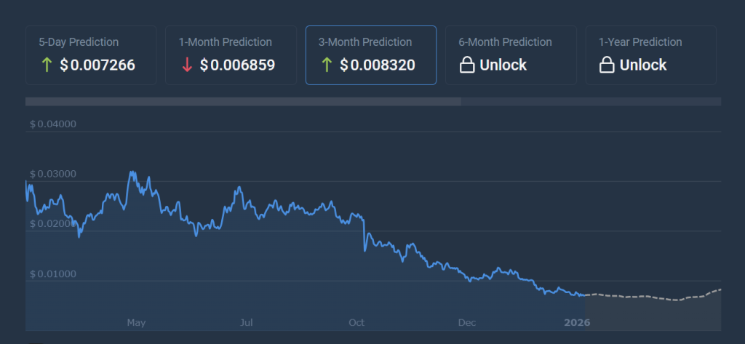Image resolution: width=745 pixels, height=344 pixels.
Task: Click the $0.007266 predicted price
Action: pyautogui.click(x=97, y=65)
